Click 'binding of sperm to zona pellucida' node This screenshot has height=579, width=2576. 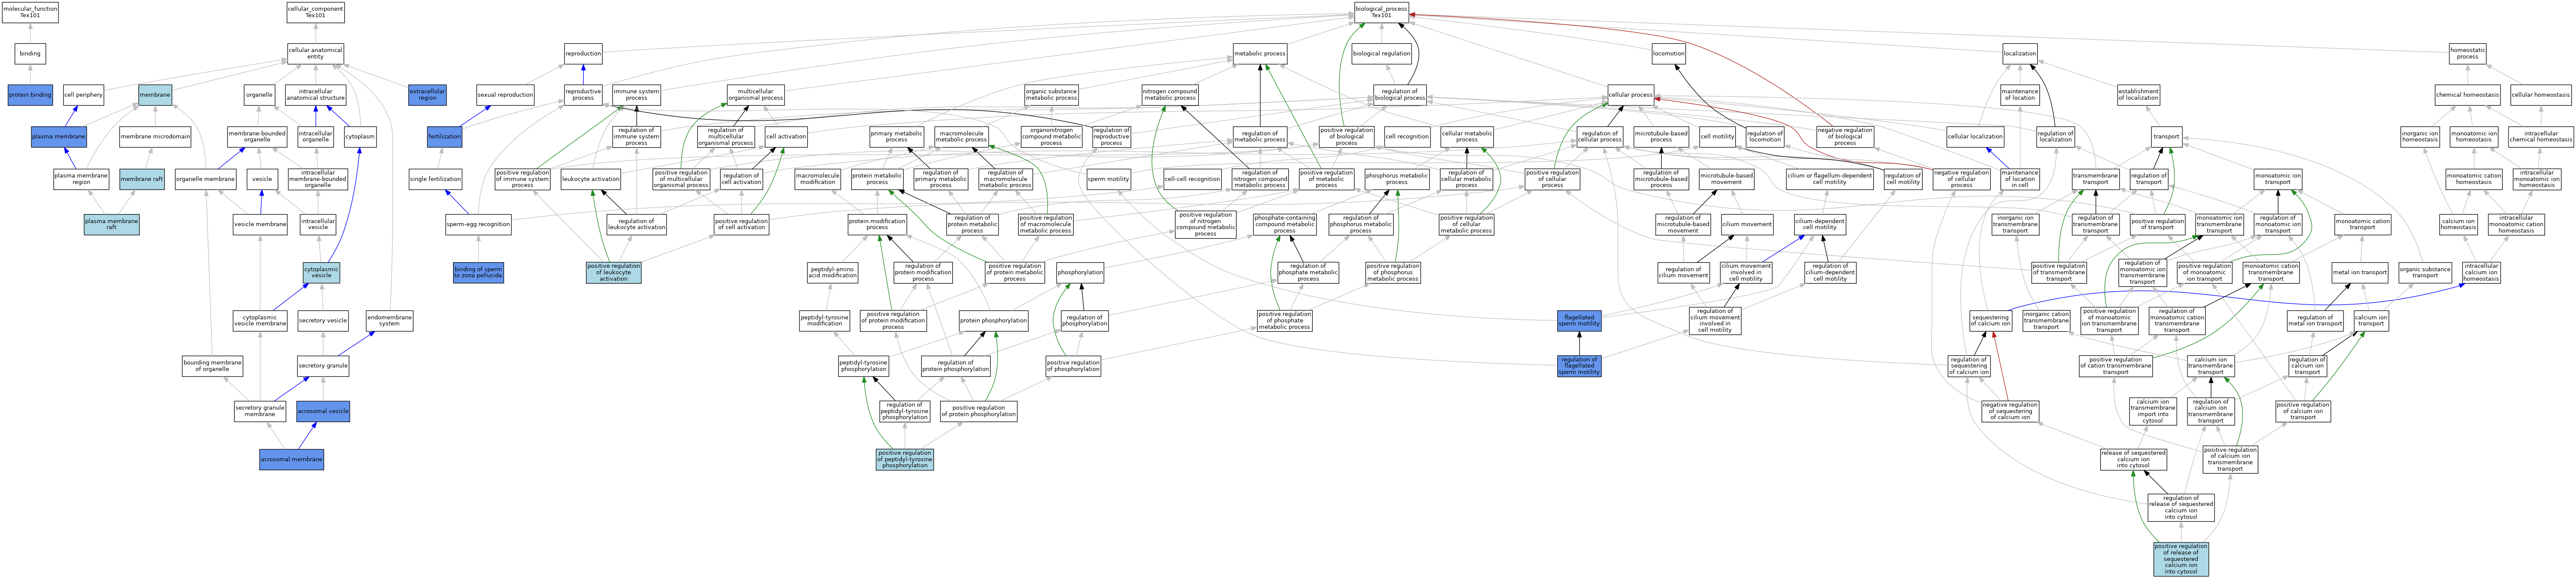coord(478,272)
